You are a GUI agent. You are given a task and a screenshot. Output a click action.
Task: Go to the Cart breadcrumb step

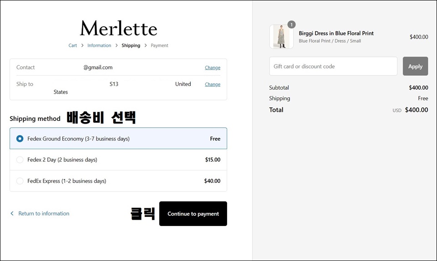click(72, 45)
